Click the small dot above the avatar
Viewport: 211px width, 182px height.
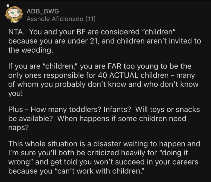(x=7, y=6)
